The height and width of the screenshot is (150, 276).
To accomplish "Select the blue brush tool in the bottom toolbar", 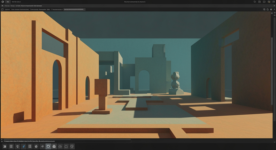I will pyautogui.click(x=24, y=146).
